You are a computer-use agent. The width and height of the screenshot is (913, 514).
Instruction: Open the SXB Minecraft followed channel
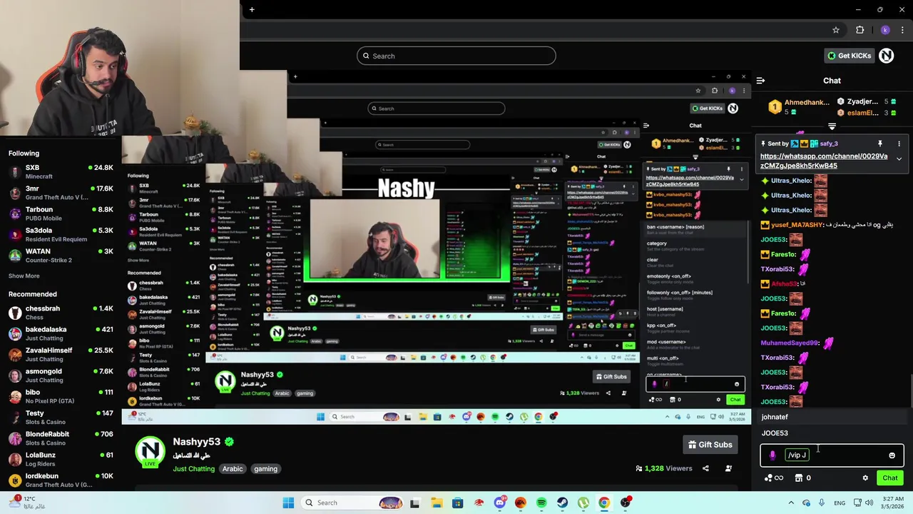point(61,171)
